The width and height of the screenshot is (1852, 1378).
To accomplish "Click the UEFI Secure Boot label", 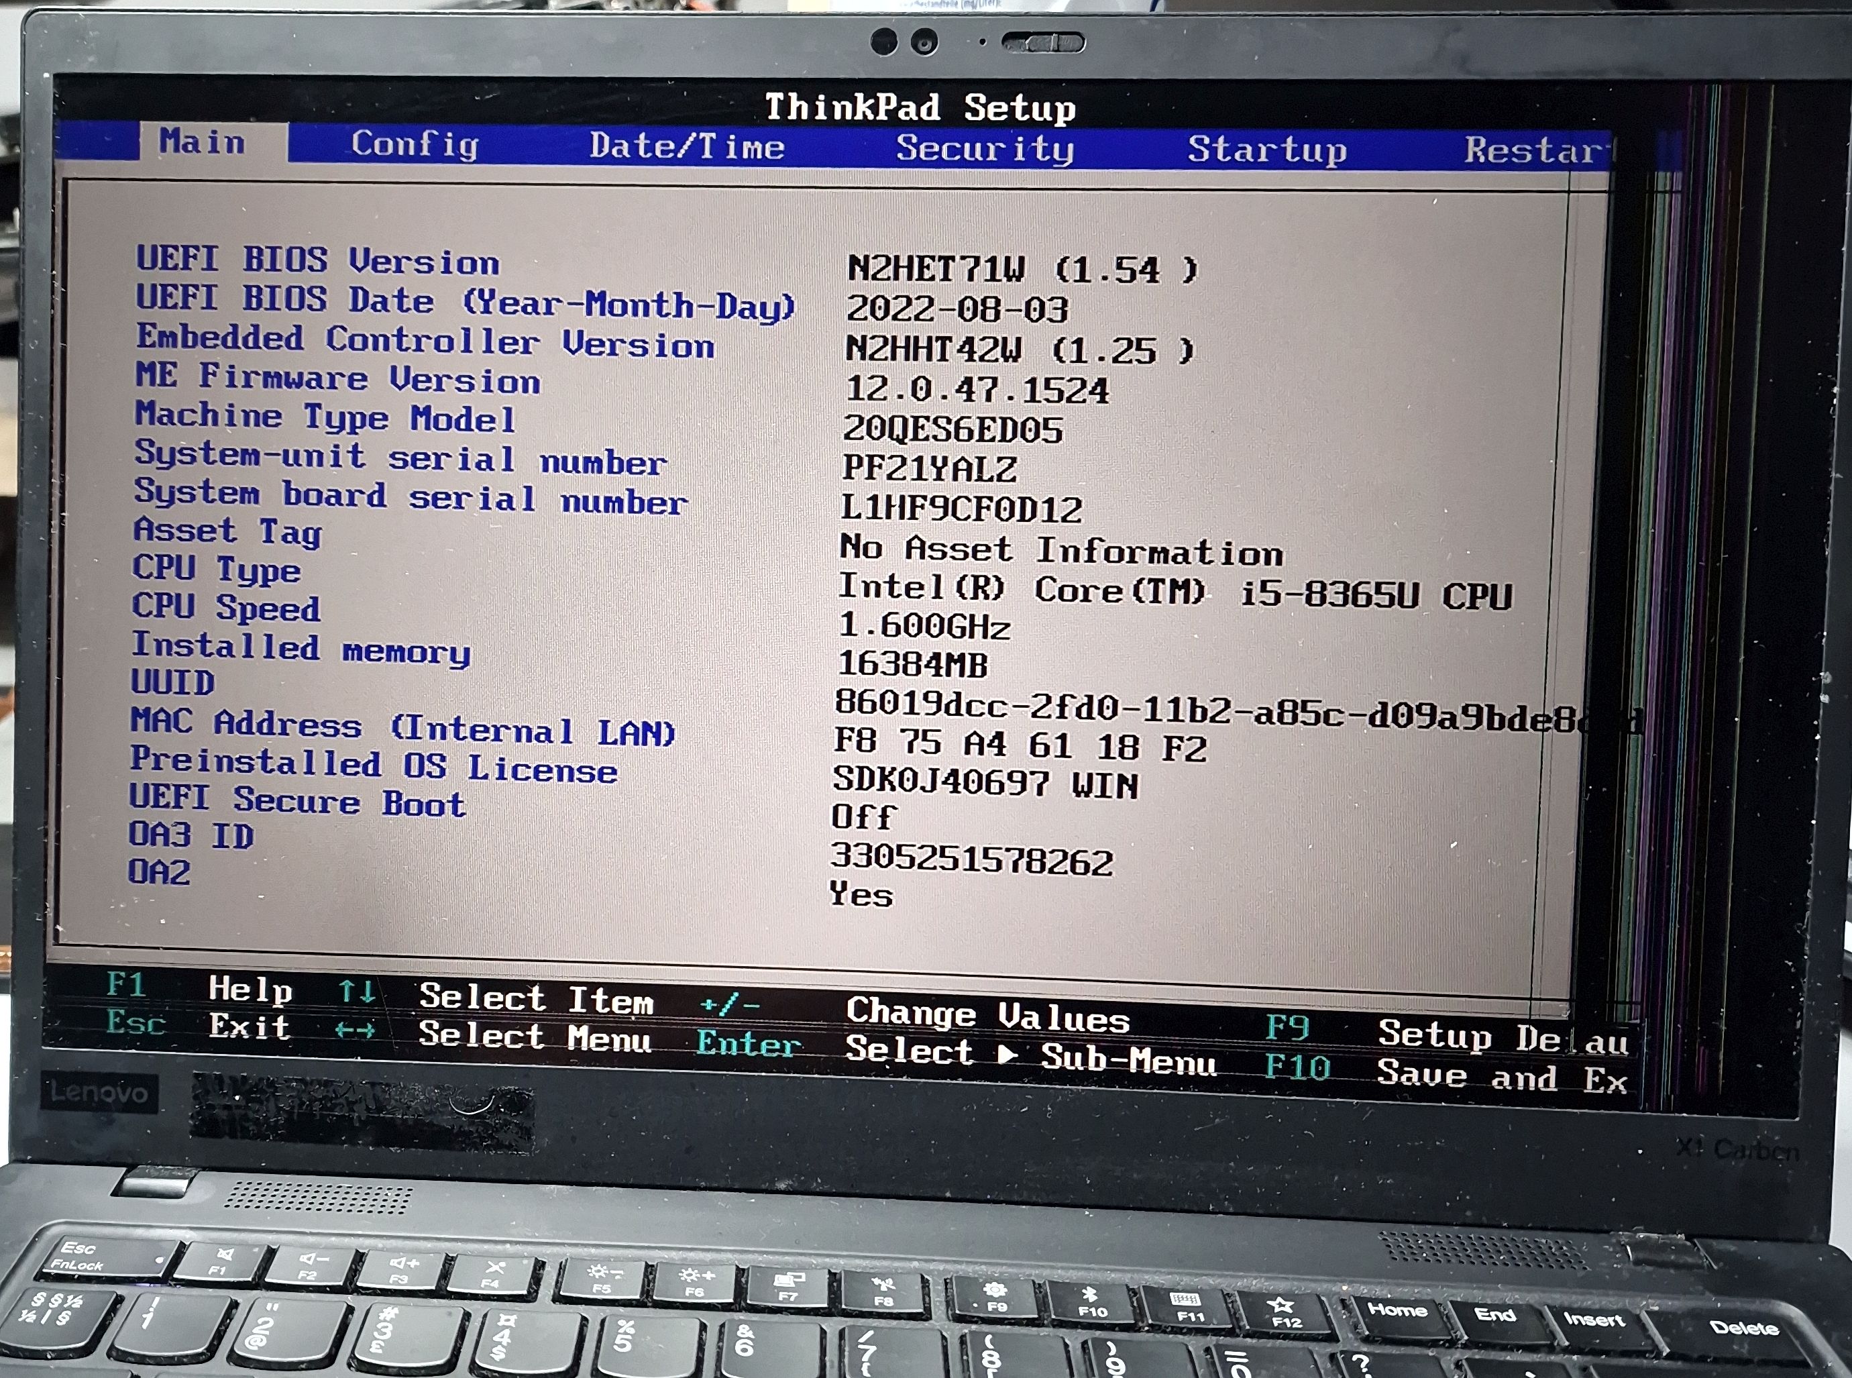I will click(x=297, y=801).
